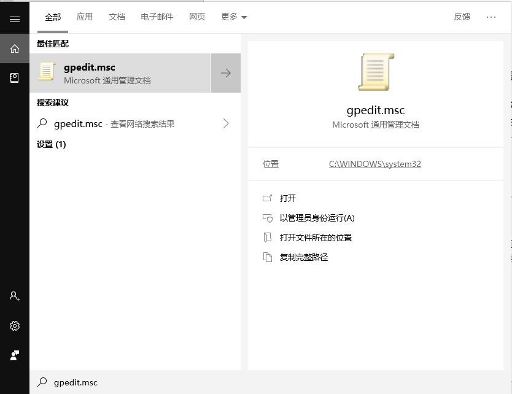Screen dimensions: 512x394
Task: Open the journal/notes icon in sidebar
Action: tap(14, 77)
